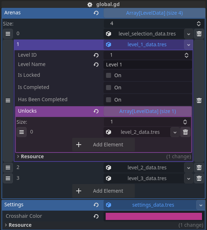The height and width of the screenshot is (230, 207).
Task: Delete arena element 3 trash icon
Action: [199, 179]
